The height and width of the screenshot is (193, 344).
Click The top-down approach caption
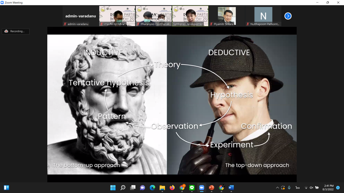click(257, 165)
